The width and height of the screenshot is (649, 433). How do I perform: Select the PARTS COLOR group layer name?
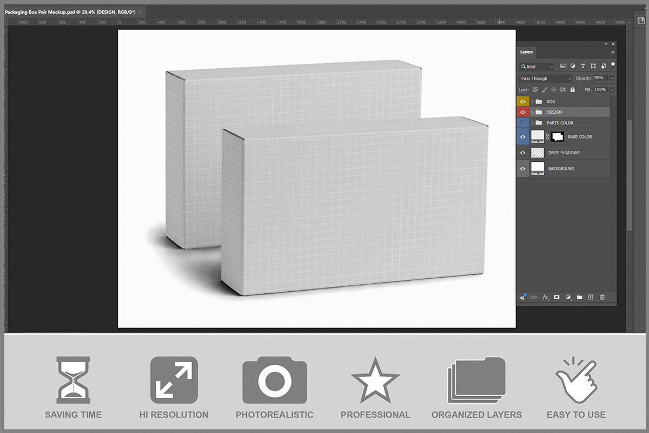tap(560, 123)
